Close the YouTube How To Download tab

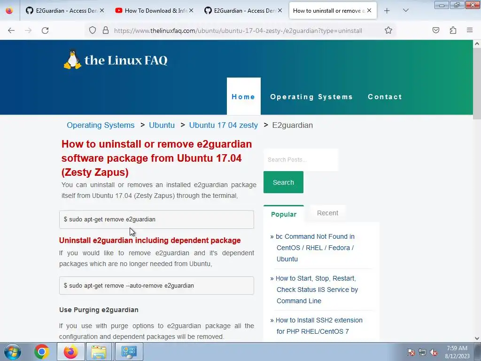(191, 10)
